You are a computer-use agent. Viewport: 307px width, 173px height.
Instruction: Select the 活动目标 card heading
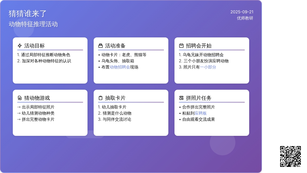(35, 46)
